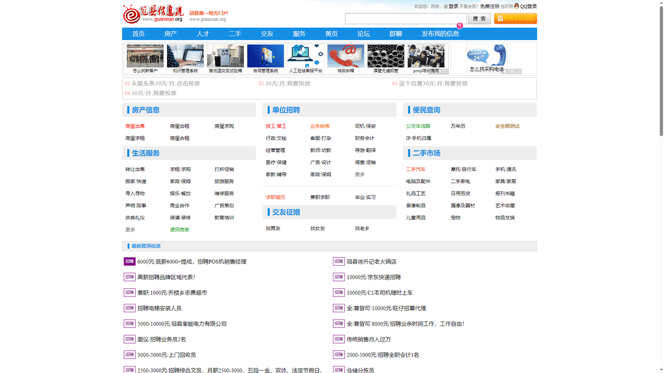Screen dimensions: 664x373
Task: Click the 交友征婚 section heading
Action: pos(286,212)
